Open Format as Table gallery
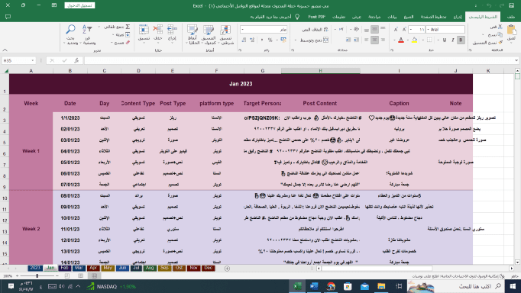Image resolution: width=521 pixels, height=293 pixels. [209, 34]
